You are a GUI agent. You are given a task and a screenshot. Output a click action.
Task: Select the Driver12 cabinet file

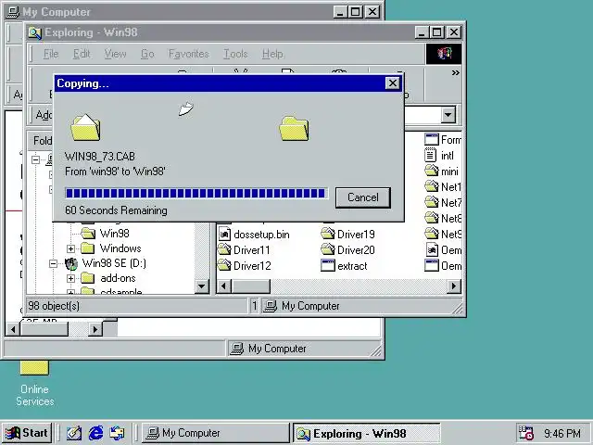245,266
